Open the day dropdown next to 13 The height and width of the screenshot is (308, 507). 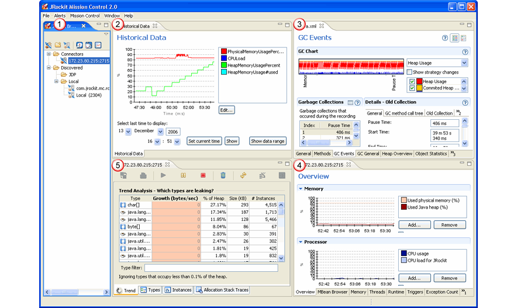pos(128,131)
